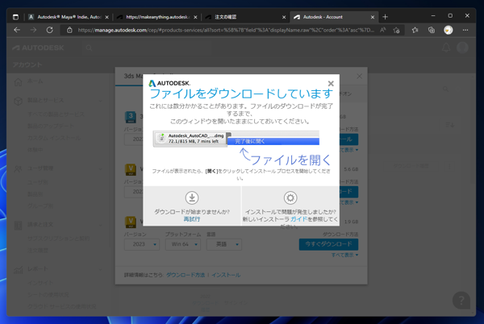Viewport: 484px width, 324px height.
Task: Click 今すぐダウンロード button
Action: click(328, 244)
